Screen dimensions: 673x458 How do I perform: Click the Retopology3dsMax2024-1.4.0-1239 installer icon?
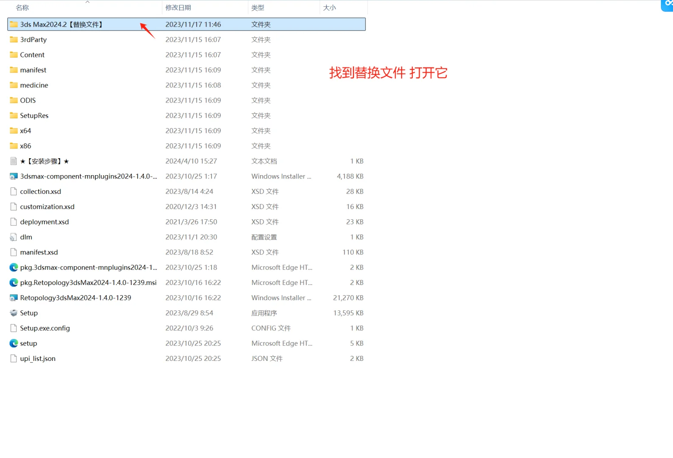14,298
